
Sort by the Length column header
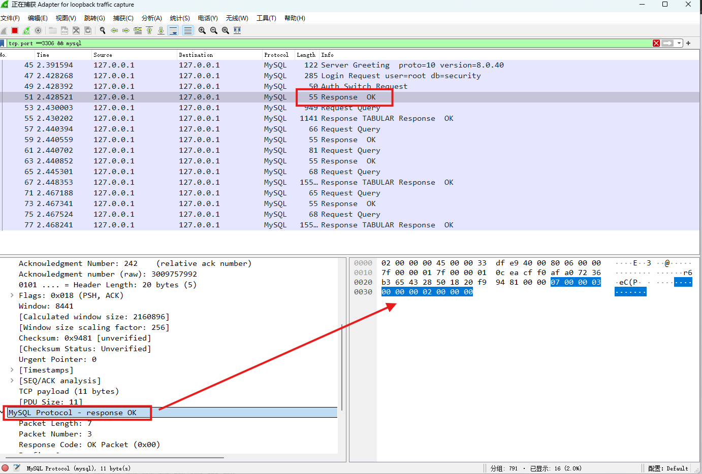coord(307,55)
